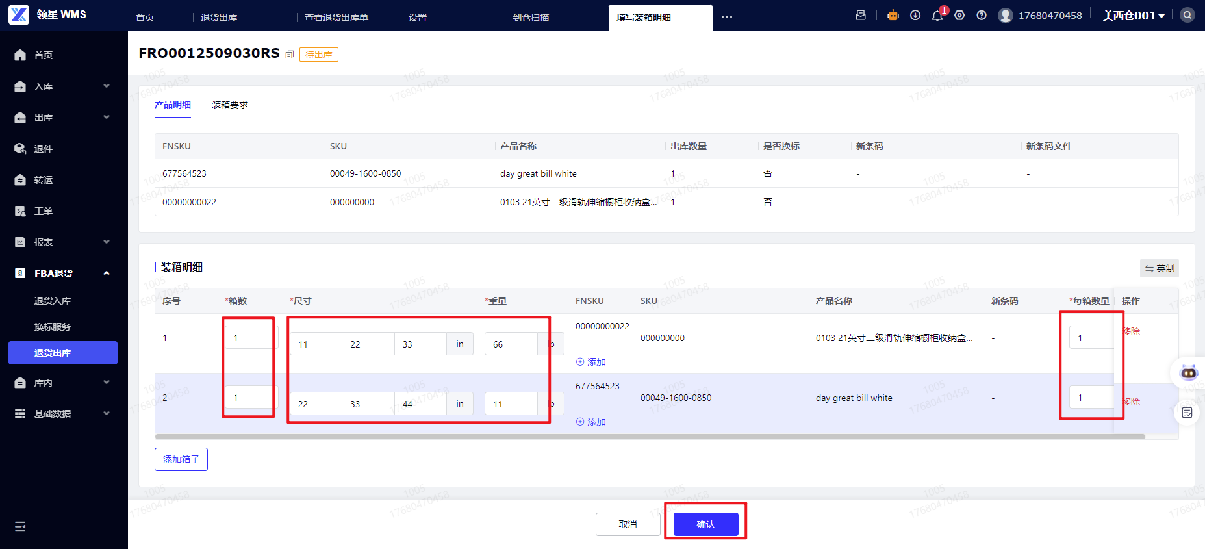The height and width of the screenshot is (549, 1205).
Task: Switch to the 查看退货出库单 top tab
Action: 336,18
